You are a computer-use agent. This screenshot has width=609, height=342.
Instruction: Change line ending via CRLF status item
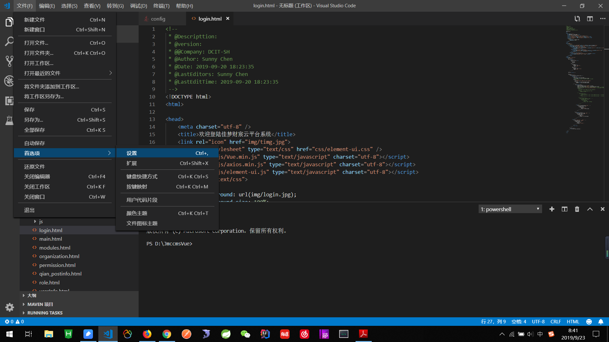[x=555, y=321]
